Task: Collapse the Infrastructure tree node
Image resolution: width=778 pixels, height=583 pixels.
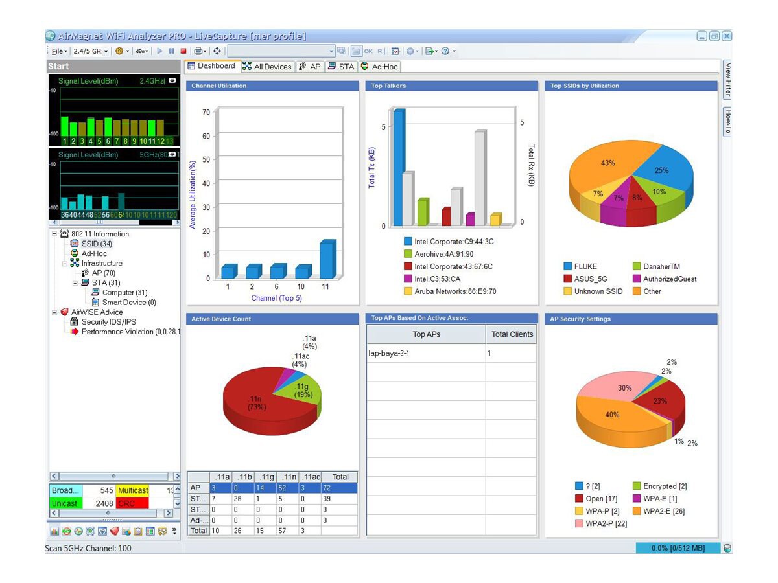Action: pos(64,263)
